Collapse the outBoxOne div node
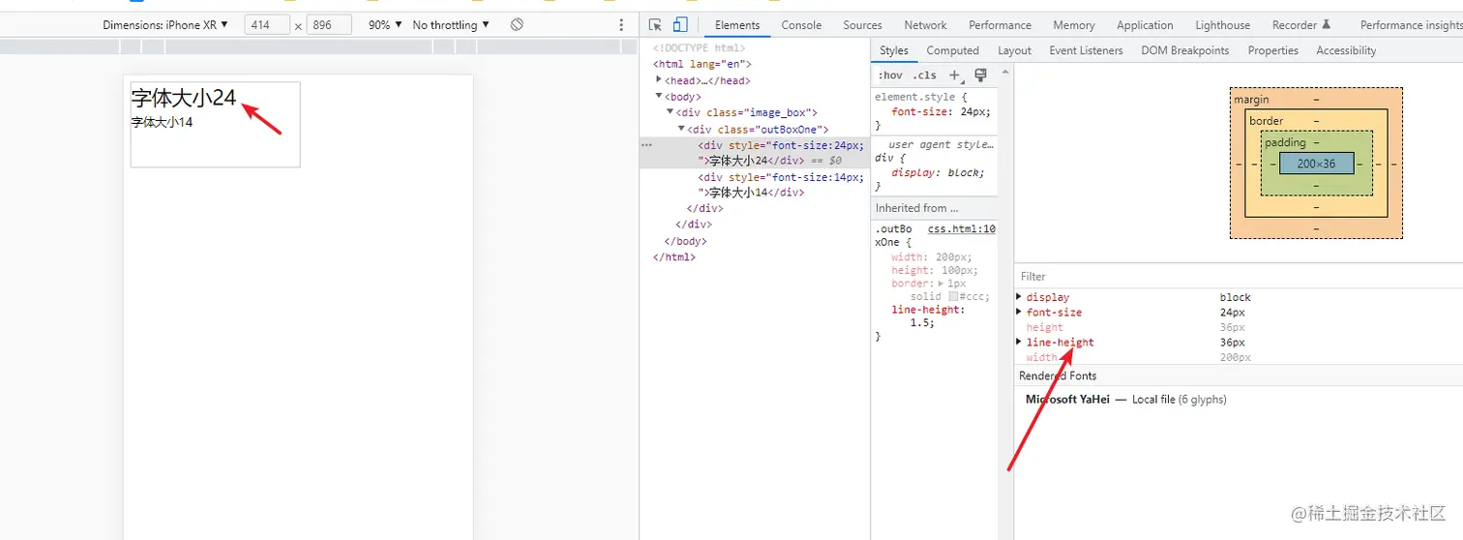 pyautogui.click(x=680, y=129)
